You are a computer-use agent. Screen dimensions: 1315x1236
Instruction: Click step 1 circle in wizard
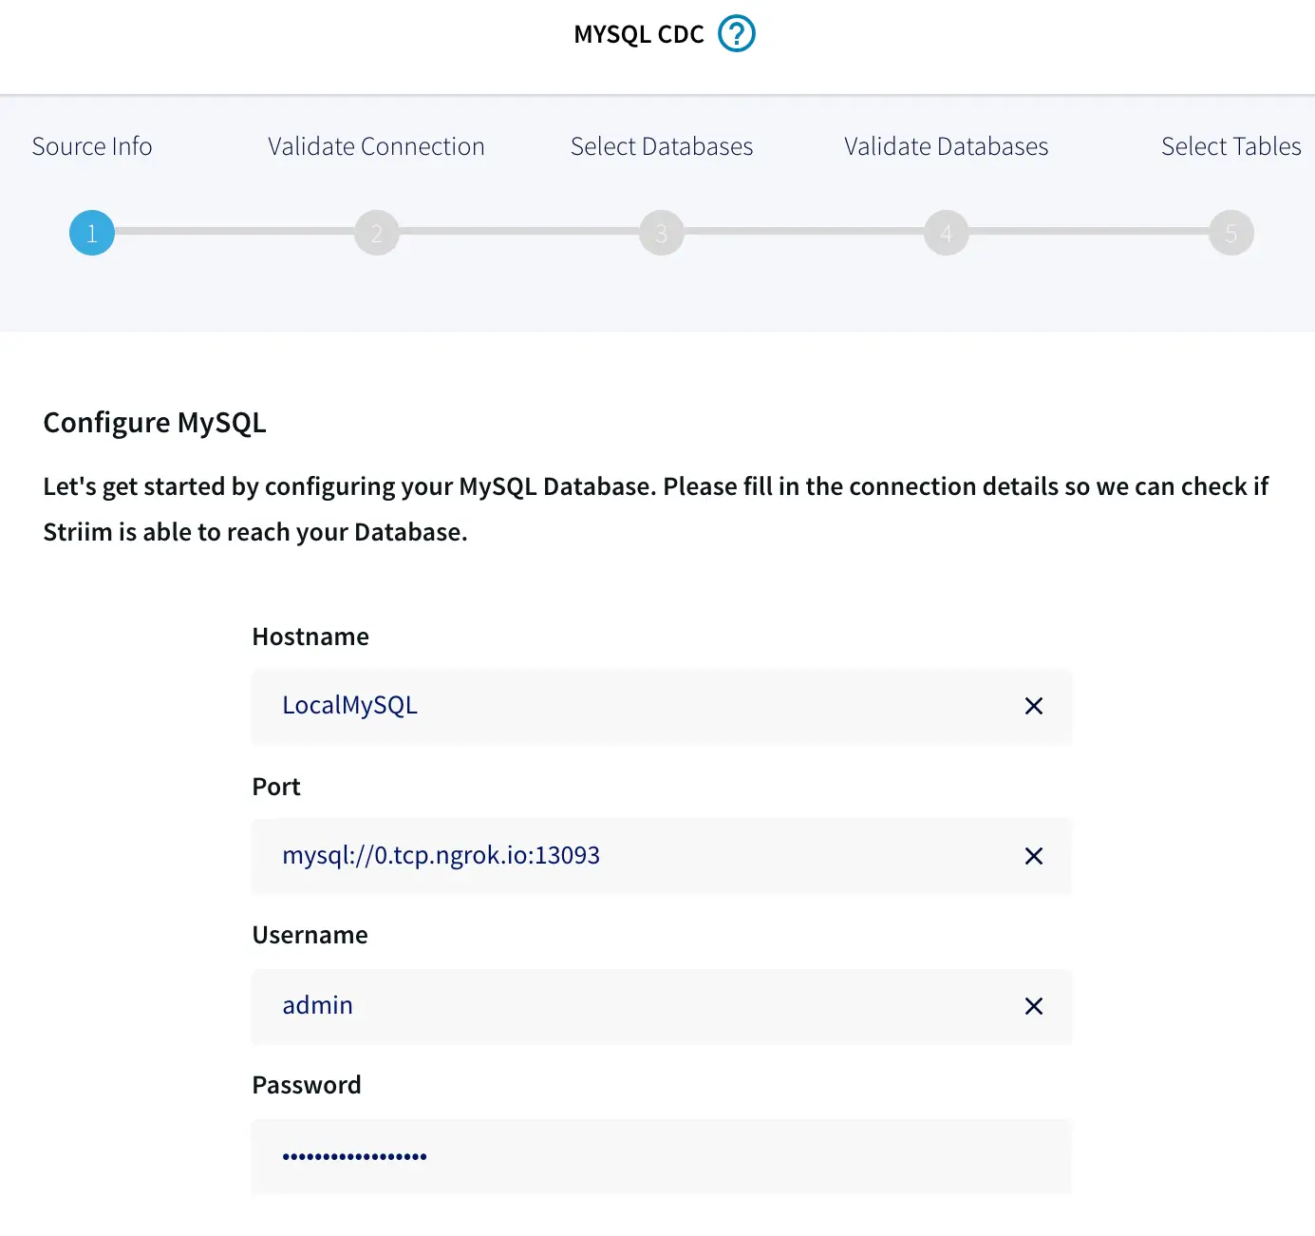[92, 233]
